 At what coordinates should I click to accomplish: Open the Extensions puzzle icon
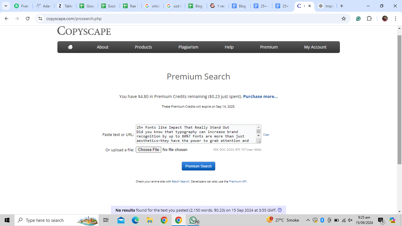[x=369, y=19]
